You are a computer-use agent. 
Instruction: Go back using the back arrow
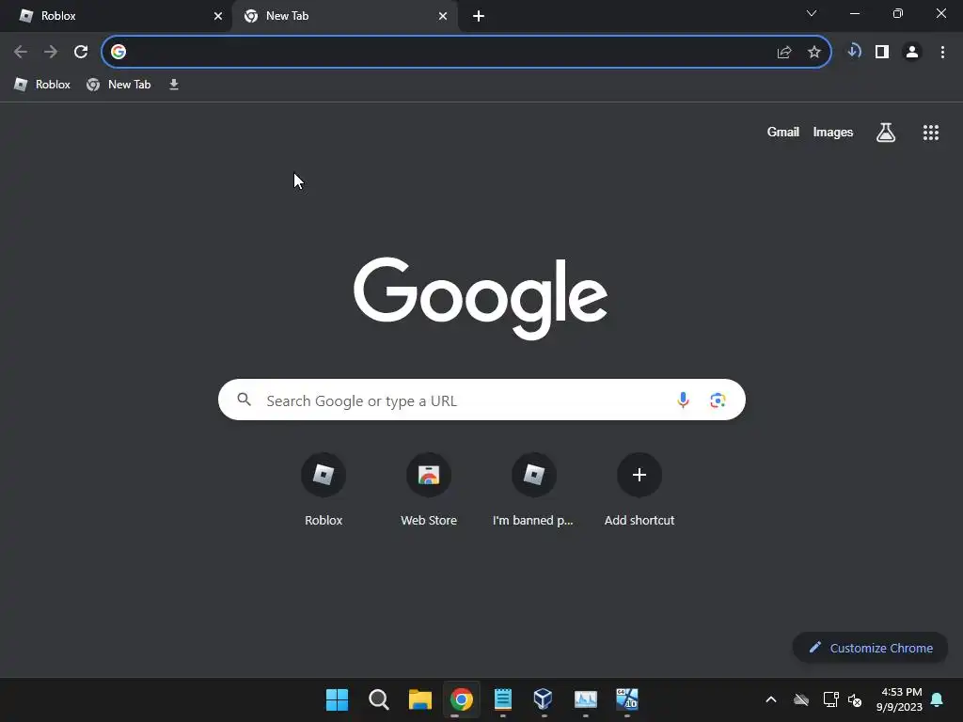[21, 52]
